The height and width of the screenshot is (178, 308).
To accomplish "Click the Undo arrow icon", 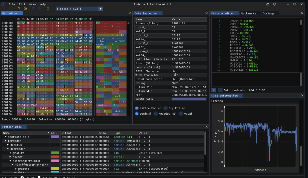I will (5, 9).
